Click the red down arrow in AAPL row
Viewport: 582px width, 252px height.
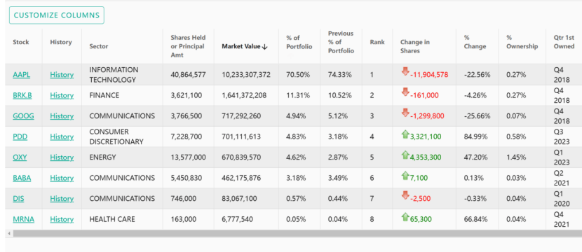[405, 71]
